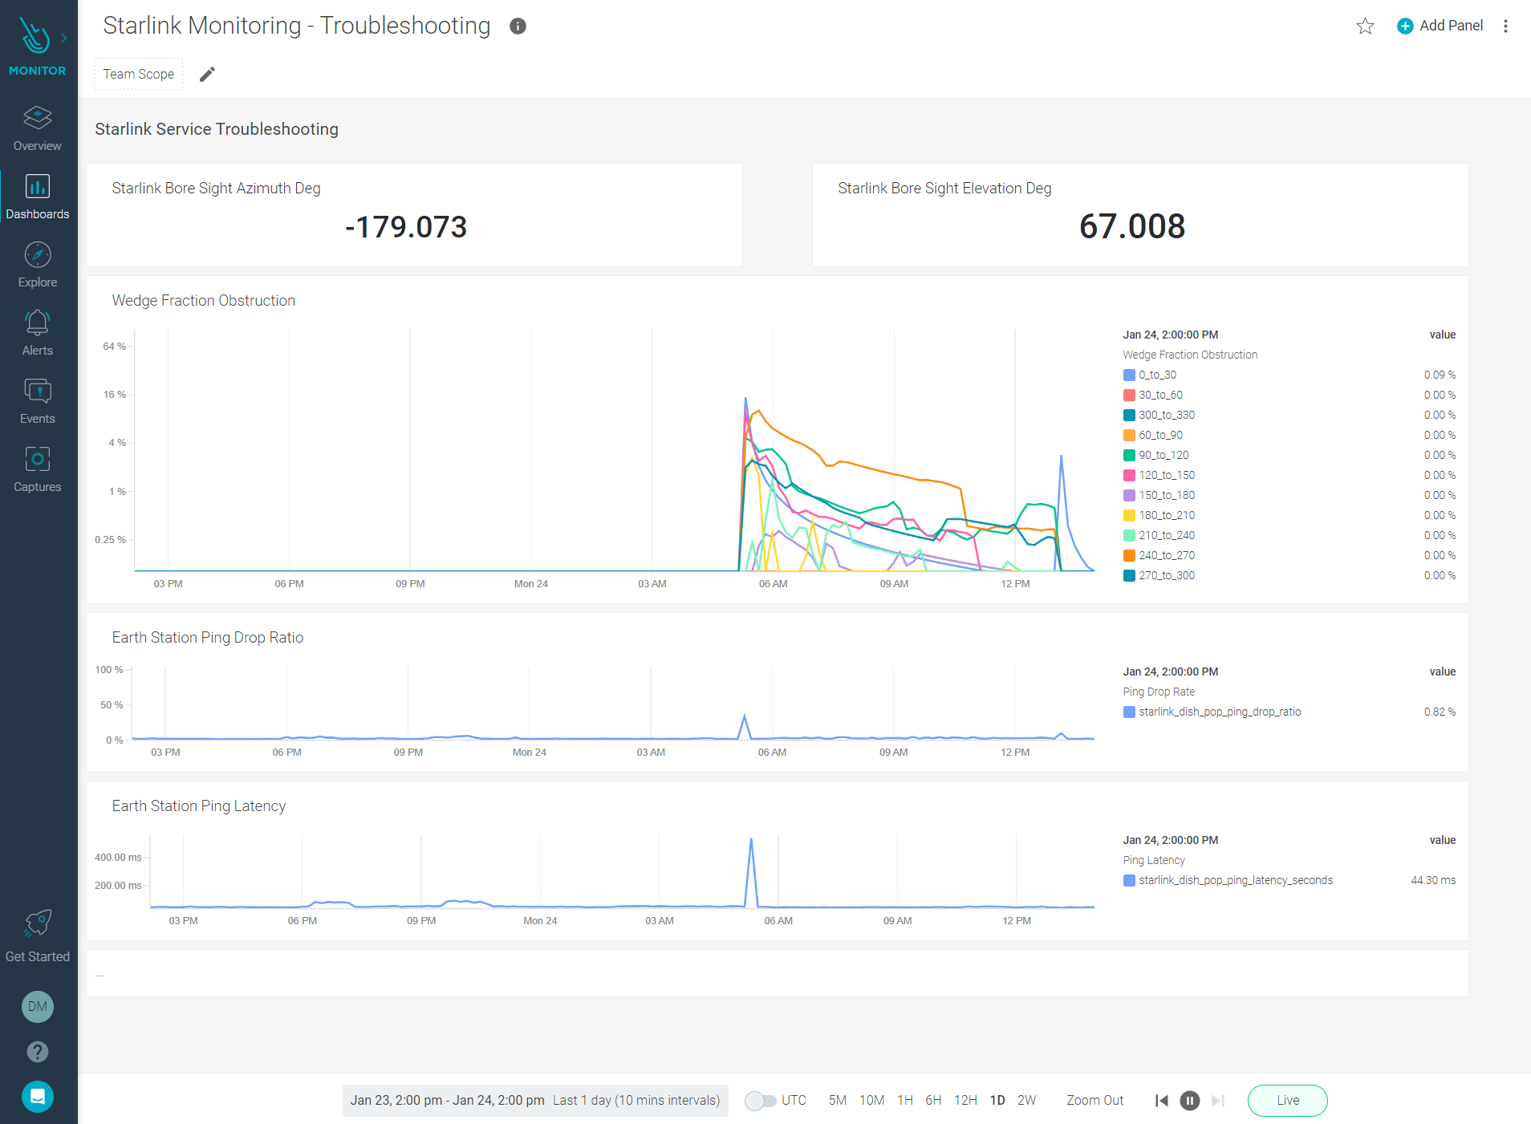Expand the sidebar with the chevron arrow

coord(64,38)
